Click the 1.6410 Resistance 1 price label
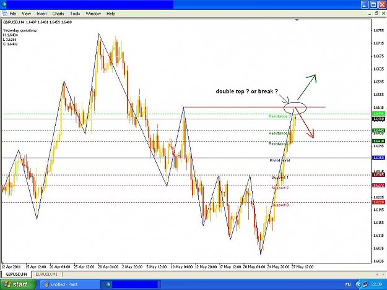 [378, 141]
